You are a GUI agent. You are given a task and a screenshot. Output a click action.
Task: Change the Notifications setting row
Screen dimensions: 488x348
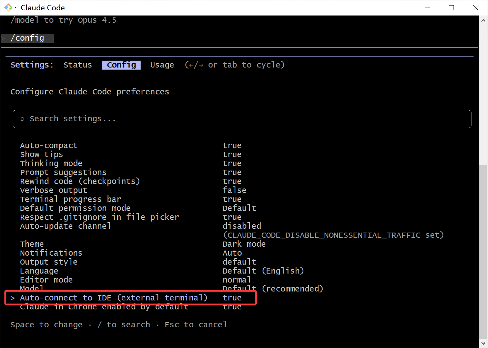coord(131,253)
